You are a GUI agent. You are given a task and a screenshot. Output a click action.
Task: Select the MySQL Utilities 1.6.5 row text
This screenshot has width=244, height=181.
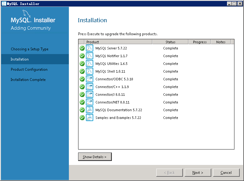[111, 64]
